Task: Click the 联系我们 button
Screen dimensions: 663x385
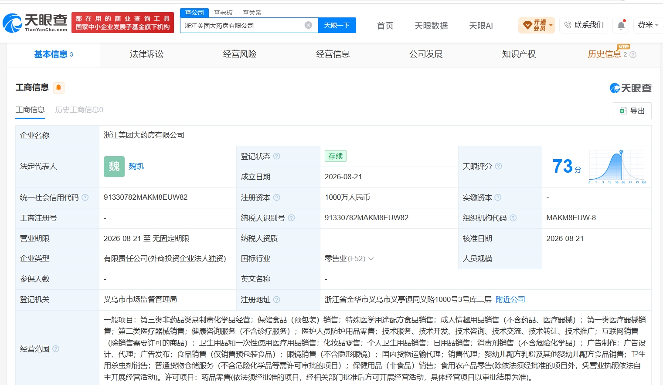Action: pos(584,25)
